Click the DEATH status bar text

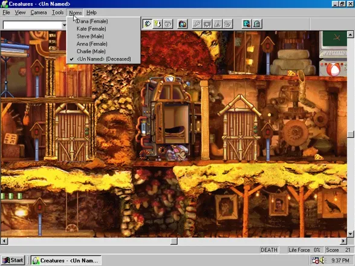269,250
